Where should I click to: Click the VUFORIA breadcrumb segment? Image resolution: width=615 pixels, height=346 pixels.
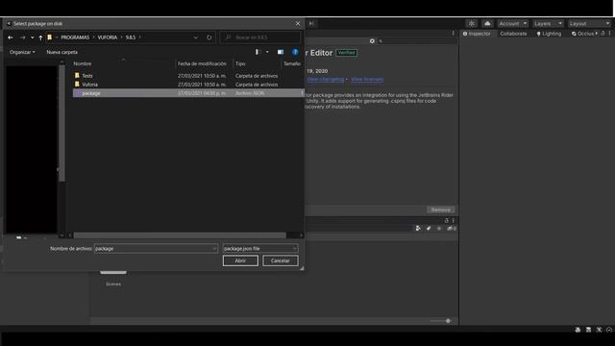point(108,37)
